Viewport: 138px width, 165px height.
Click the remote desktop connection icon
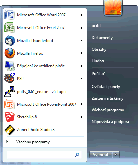[x=10, y=66]
